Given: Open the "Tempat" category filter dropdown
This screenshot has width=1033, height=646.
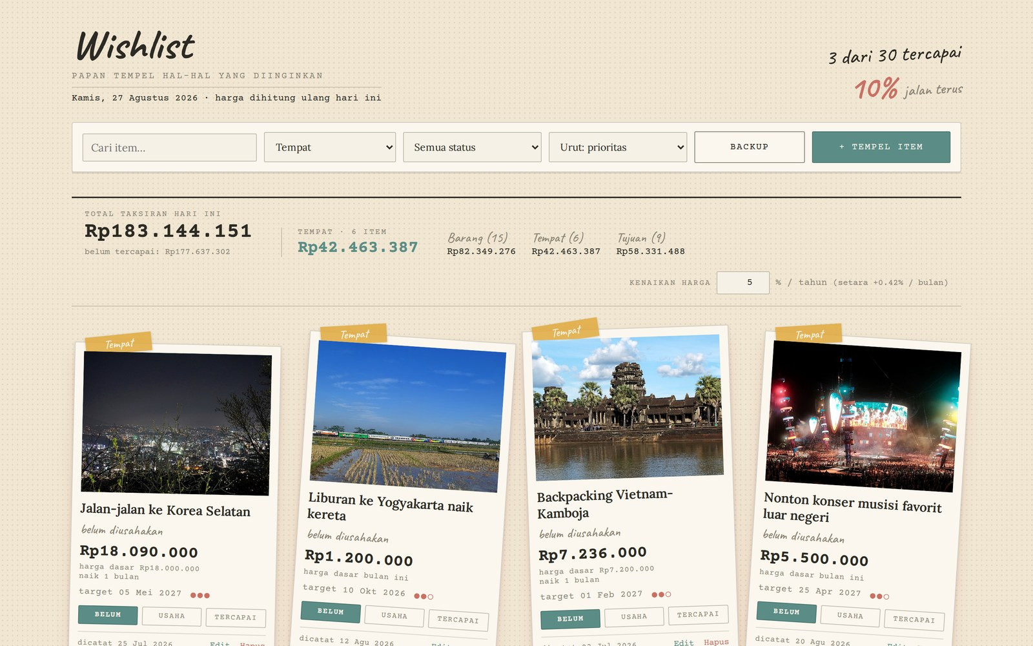Looking at the screenshot, I should click(330, 147).
